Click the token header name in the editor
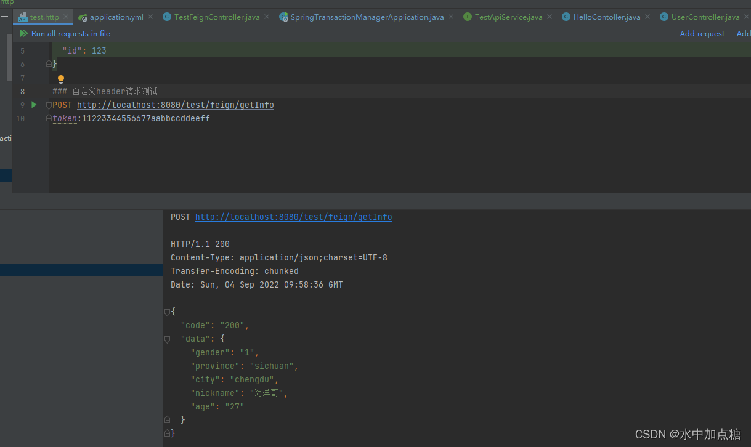751x447 pixels. tap(65, 118)
